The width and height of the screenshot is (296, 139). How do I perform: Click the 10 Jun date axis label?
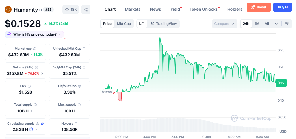206,137
